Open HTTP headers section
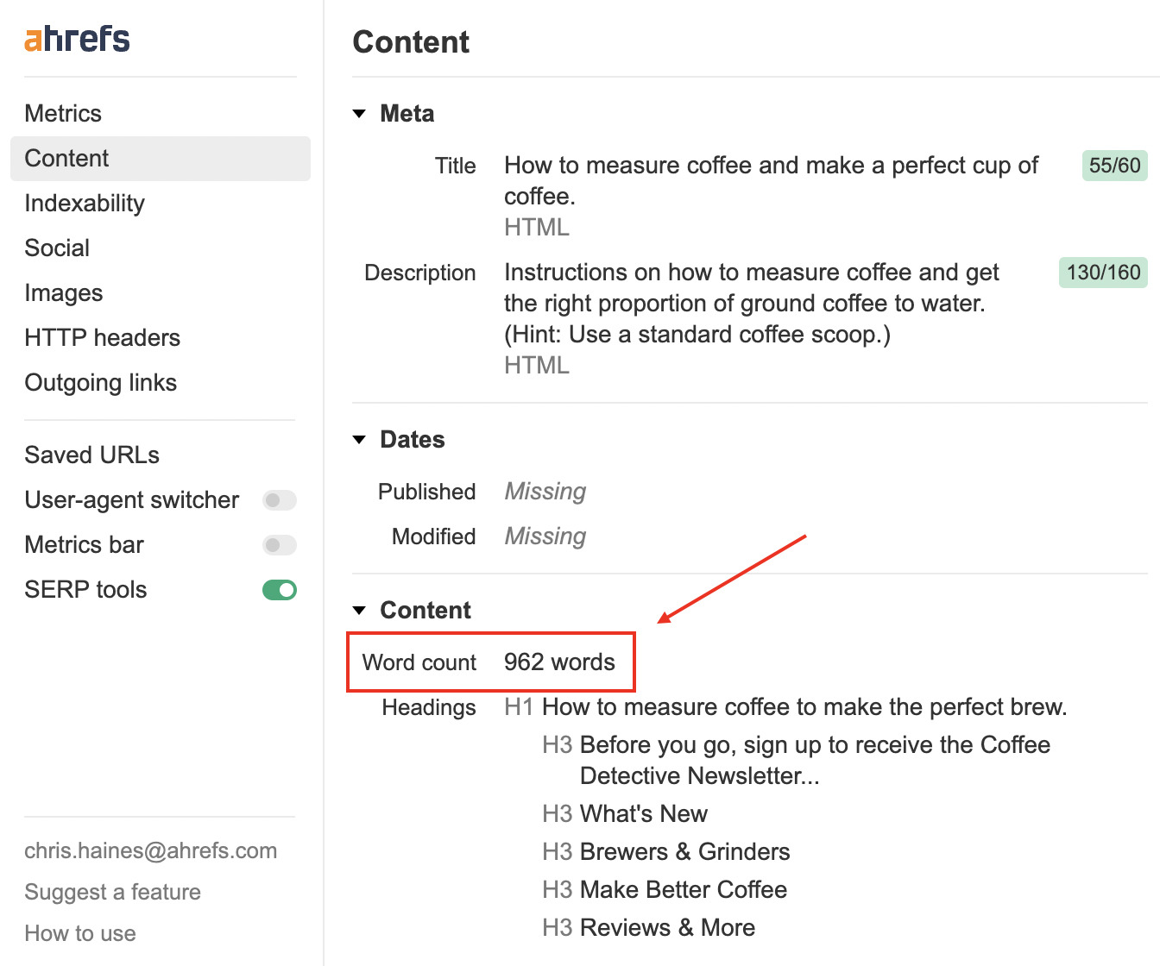 point(102,337)
